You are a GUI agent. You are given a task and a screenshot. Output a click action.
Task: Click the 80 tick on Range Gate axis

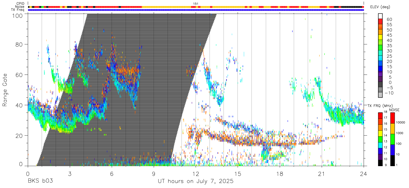coord(19,44)
